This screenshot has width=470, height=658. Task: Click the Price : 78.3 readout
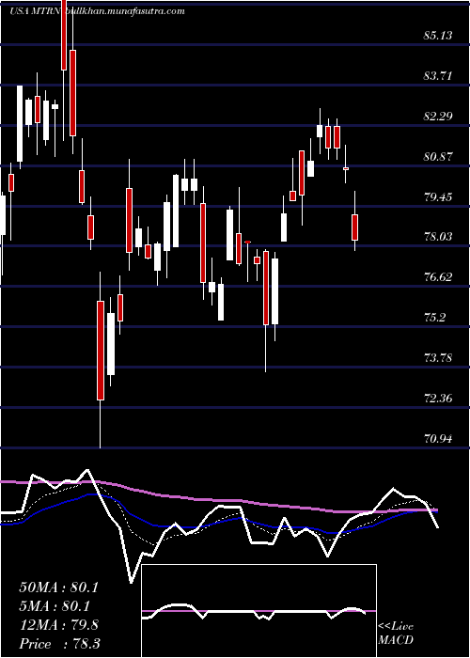point(59,644)
